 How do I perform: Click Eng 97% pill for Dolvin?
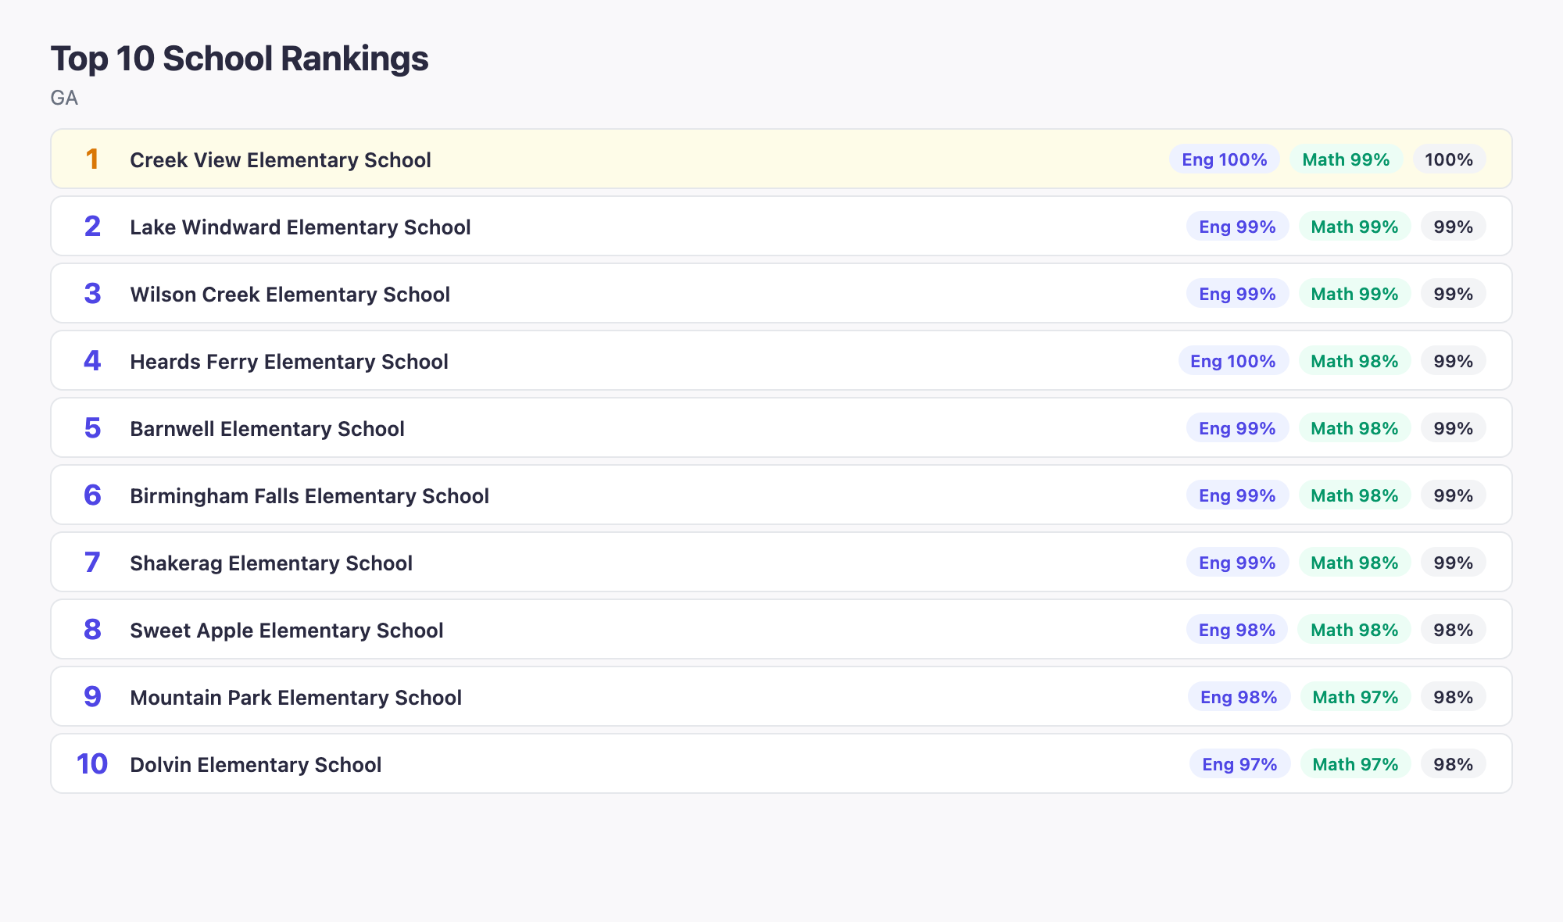[x=1239, y=764]
